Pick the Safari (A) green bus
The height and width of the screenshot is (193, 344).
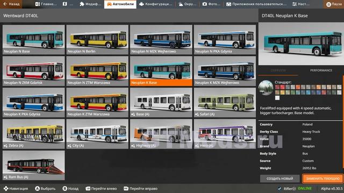coord(225,102)
